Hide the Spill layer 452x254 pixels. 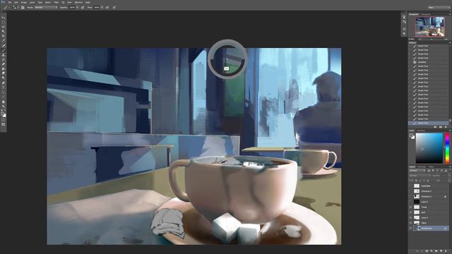[x=410, y=212]
